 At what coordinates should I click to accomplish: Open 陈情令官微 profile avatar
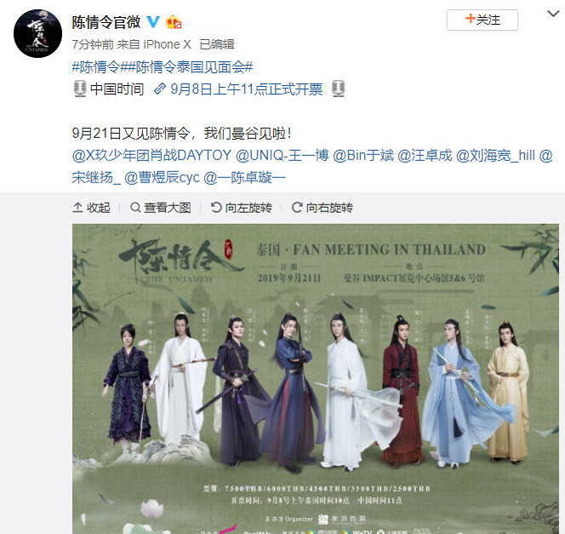(37, 33)
